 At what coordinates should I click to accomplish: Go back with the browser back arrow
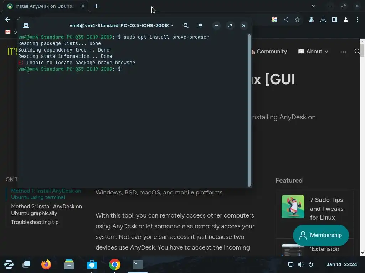click(8, 20)
